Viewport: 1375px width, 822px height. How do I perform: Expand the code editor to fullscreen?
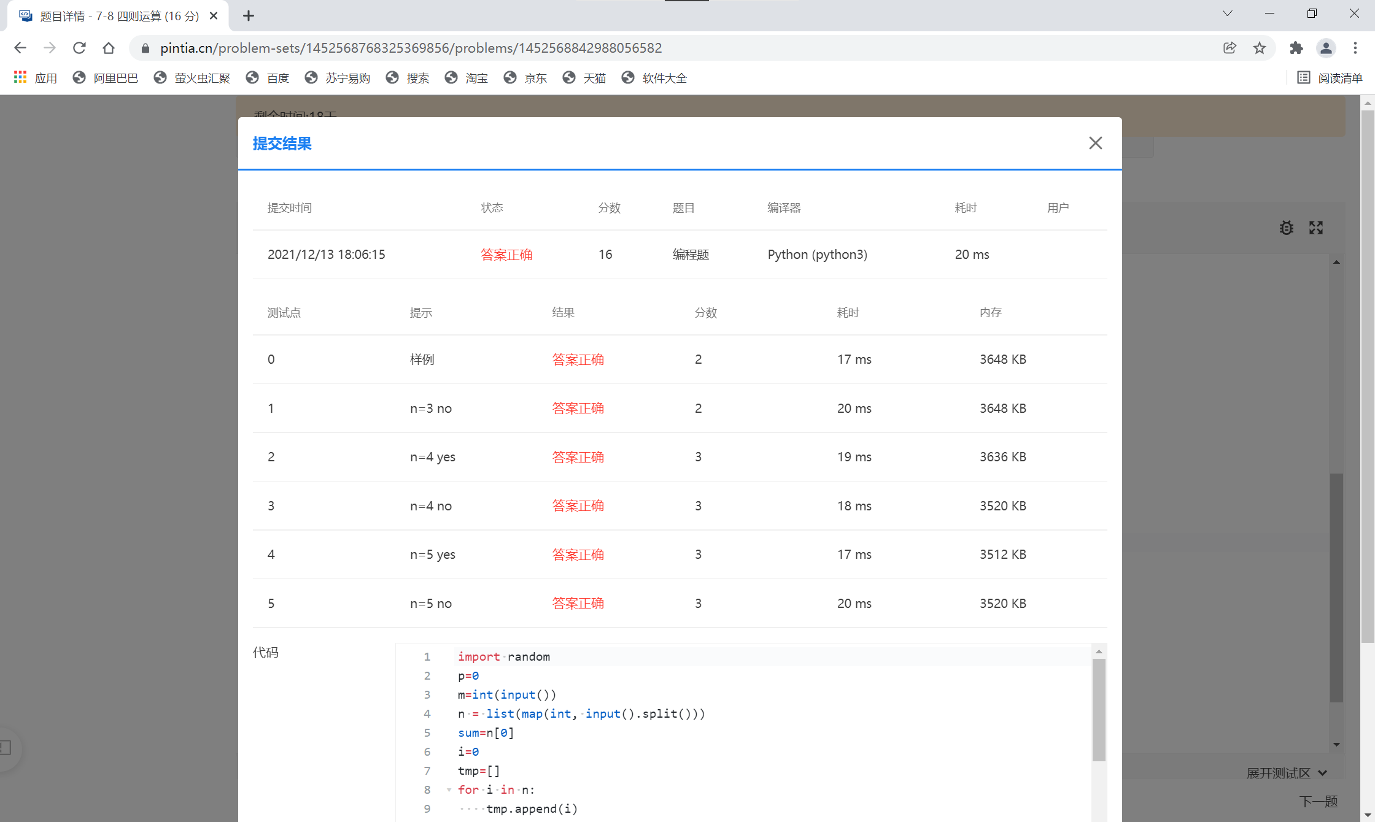tap(1316, 228)
